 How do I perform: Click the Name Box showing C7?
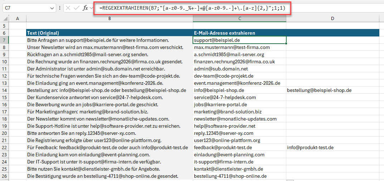pyautogui.click(x=25, y=8)
